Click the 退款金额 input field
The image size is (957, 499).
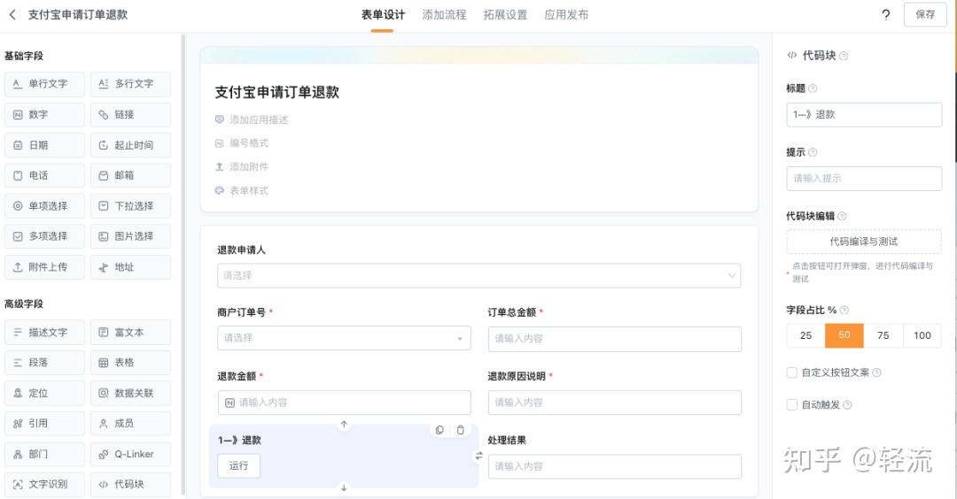tap(344, 403)
